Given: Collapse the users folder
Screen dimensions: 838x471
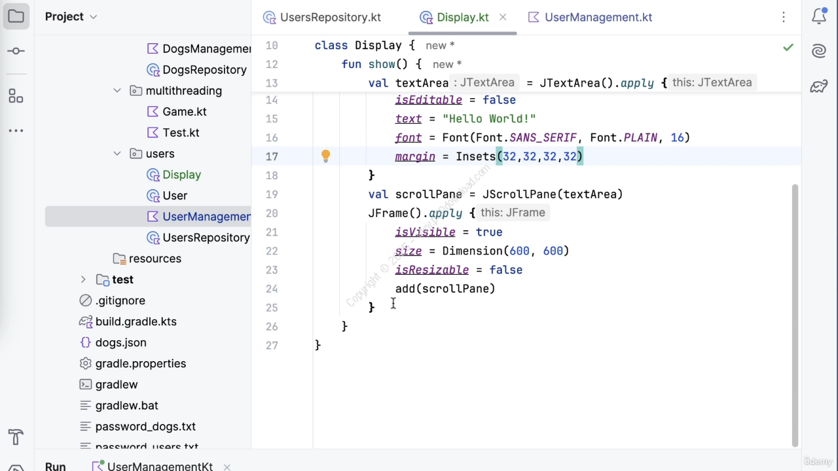Looking at the screenshot, I should 117,154.
